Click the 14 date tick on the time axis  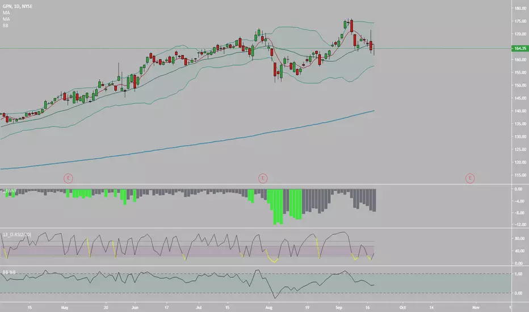click(431, 307)
